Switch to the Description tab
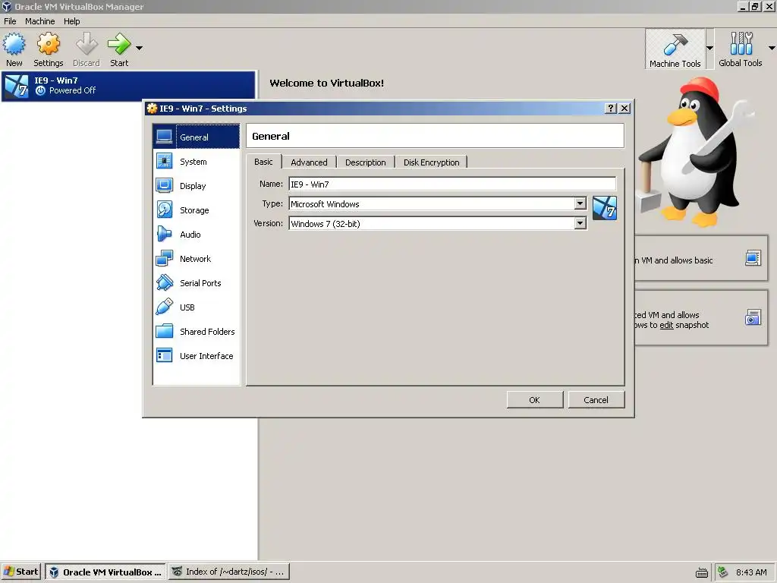 pyautogui.click(x=365, y=162)
